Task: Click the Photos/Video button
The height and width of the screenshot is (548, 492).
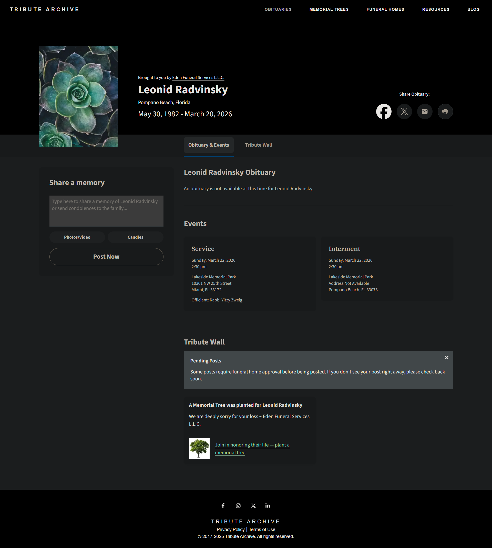Action: [x=77, y=237]
